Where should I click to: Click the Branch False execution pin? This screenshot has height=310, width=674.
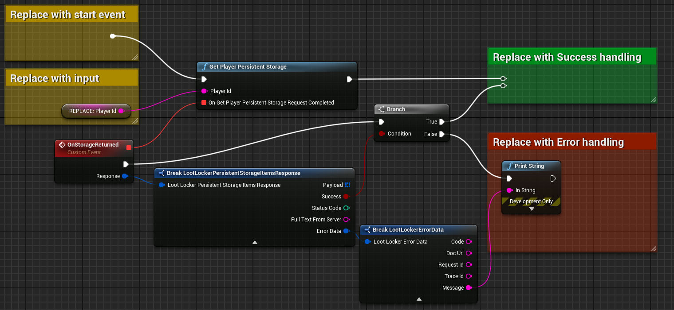click(x=442, y=134)
